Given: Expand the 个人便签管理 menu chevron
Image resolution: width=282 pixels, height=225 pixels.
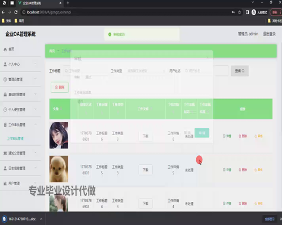Looking at the screenshot, I should point(36,109).
